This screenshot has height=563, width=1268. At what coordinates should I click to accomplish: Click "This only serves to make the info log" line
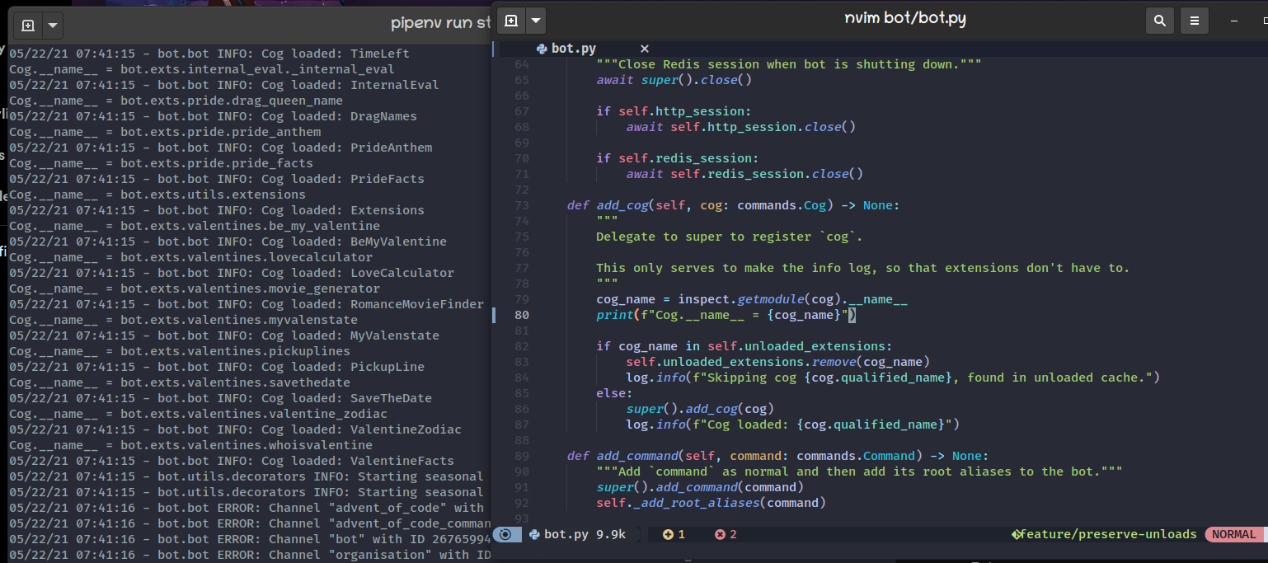863,268
